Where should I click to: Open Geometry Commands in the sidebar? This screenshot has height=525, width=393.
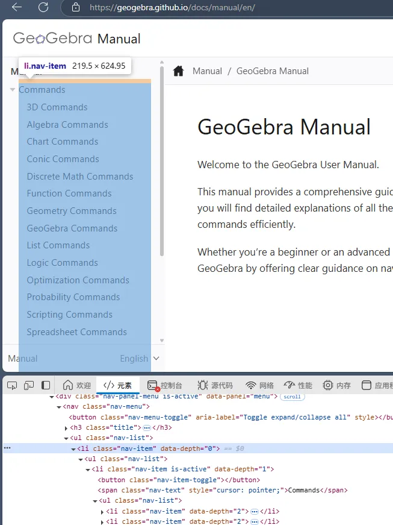pyautogui.click(x=72, y=211)
